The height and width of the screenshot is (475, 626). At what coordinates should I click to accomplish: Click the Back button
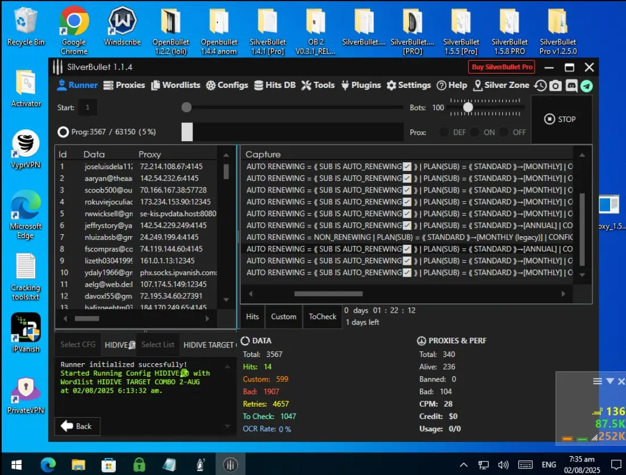(x=77, y=426)
